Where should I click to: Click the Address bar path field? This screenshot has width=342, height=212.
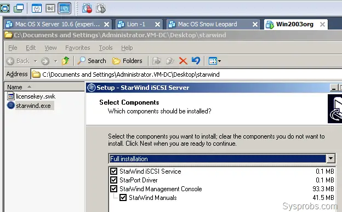(186, 75)
